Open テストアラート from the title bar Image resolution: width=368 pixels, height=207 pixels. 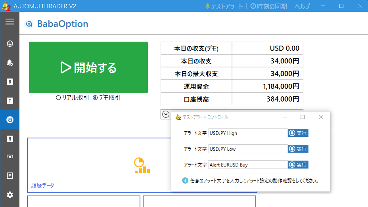pos(224,6)
